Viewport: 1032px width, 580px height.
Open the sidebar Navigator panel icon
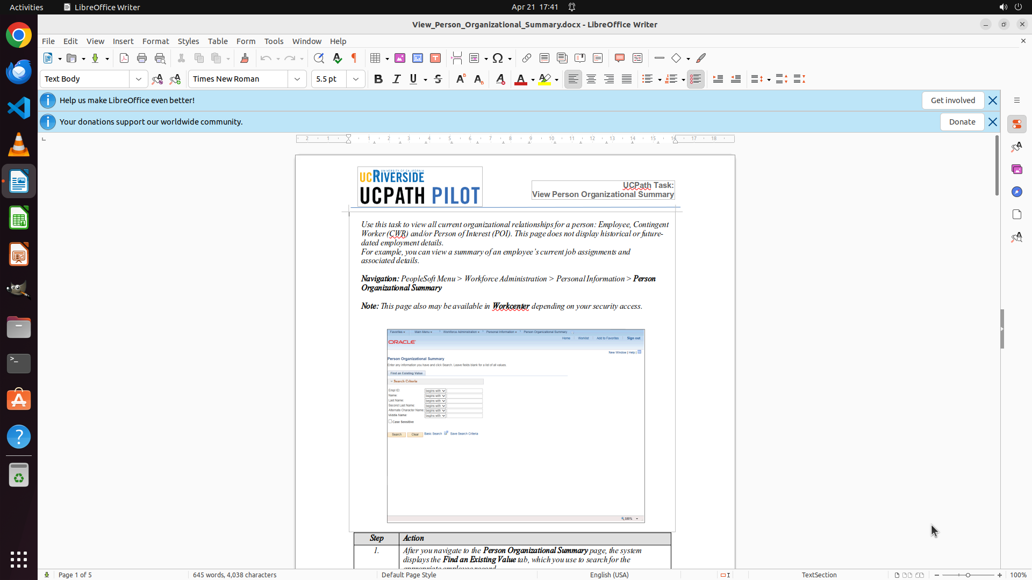click(1016, 192)
